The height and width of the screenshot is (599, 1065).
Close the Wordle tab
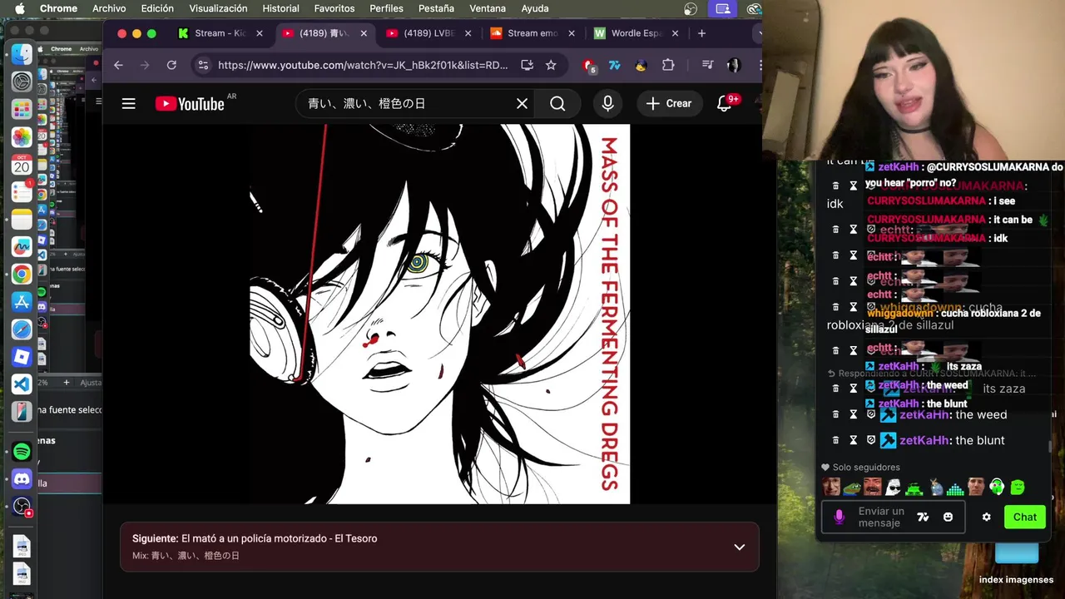pyautogui.click(x=675, y=33)
